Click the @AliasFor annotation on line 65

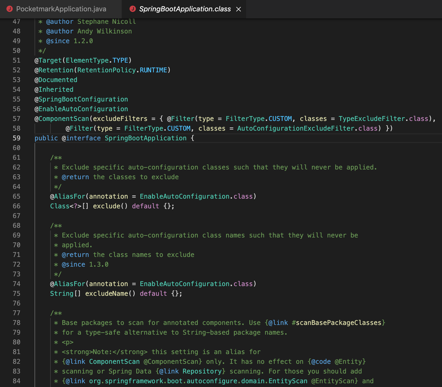click(x=68, y=196)
